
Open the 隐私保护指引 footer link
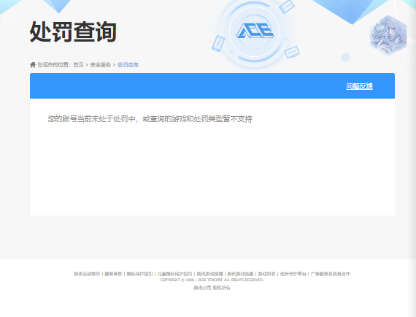[139, 274]
